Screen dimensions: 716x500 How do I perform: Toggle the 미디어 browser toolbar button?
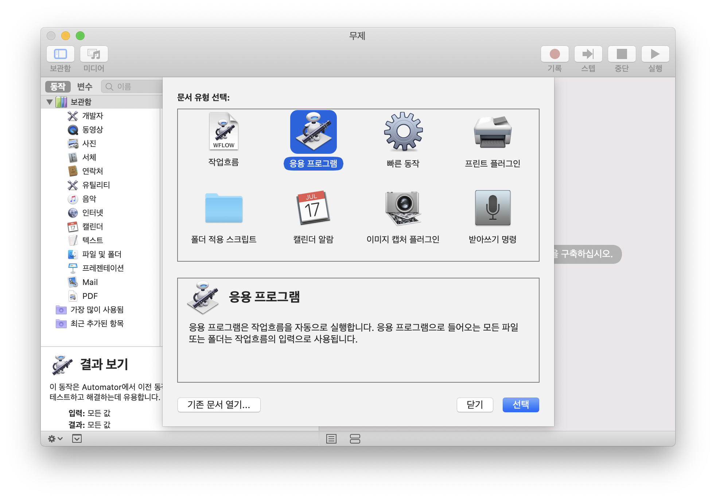(94, 54)
